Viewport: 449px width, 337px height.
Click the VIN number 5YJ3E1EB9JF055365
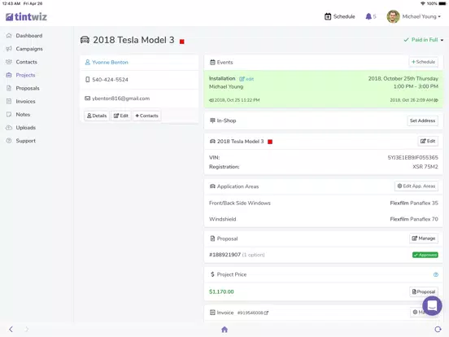412,157
